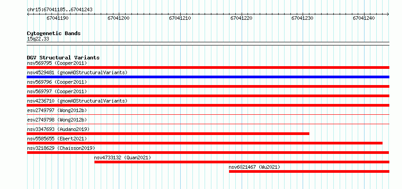
Task: Select the red bar under nsv5585655
Action: pos(205,143)
